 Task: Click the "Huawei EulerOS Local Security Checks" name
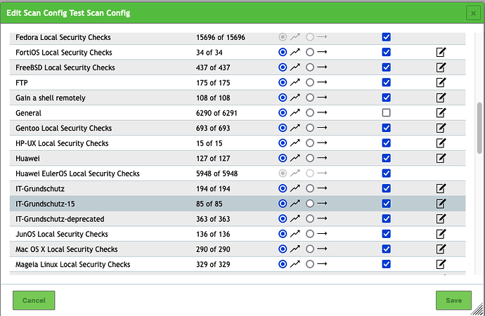[x=77, y=173]
